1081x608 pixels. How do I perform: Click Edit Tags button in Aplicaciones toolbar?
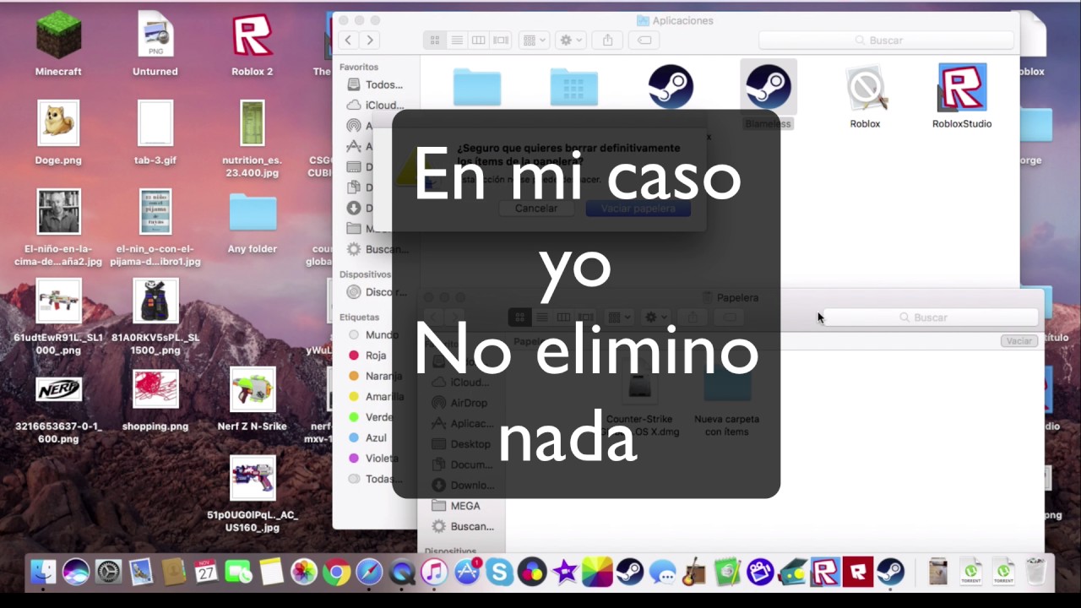tap(644, 40)
